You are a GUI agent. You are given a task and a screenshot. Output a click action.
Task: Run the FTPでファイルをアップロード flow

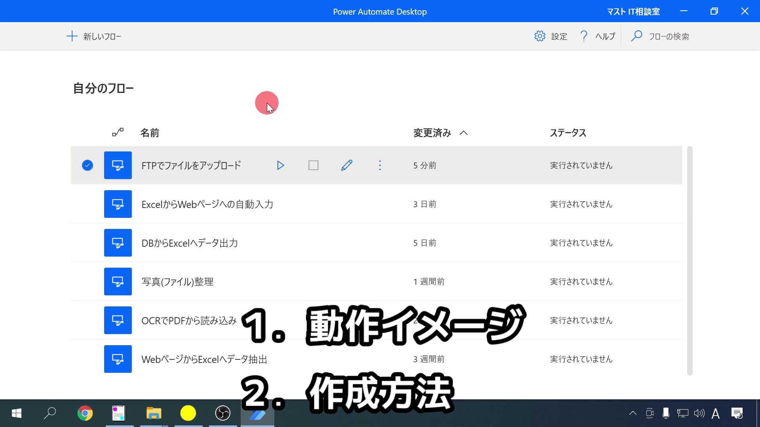[280, 165]
